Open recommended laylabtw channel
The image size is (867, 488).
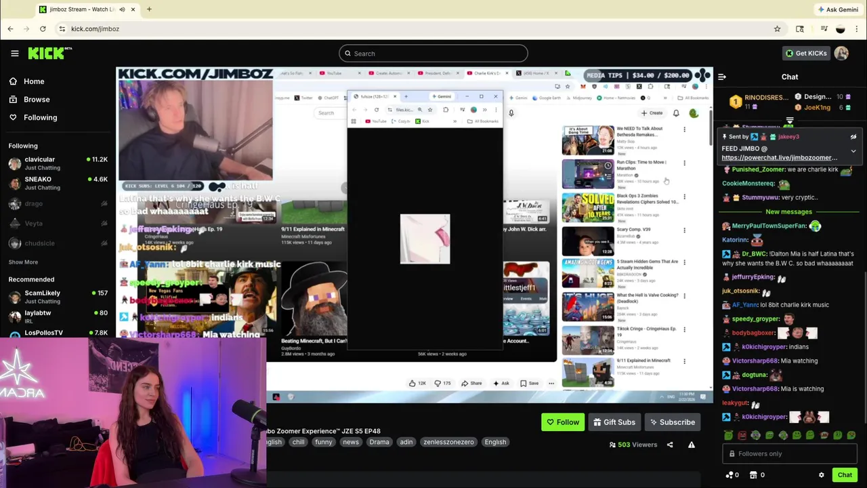coord(58,317)
